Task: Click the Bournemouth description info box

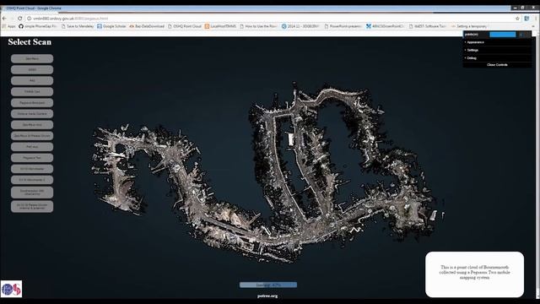Action: (x=474, y=274)
